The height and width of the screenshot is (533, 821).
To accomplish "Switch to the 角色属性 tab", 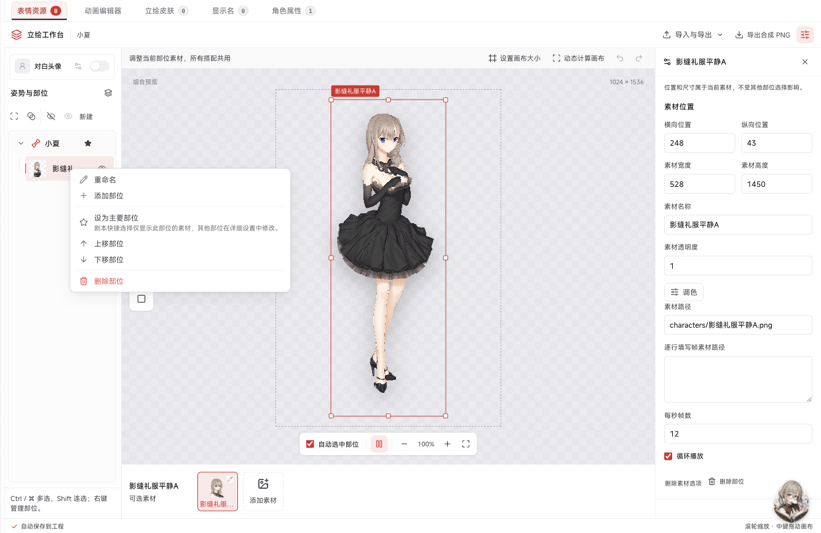I will [293, 10].
